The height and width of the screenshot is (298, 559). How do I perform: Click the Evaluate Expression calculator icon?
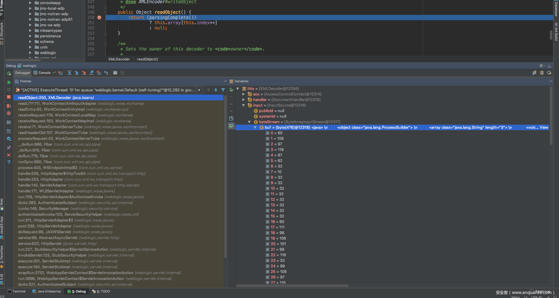(115, 73)
